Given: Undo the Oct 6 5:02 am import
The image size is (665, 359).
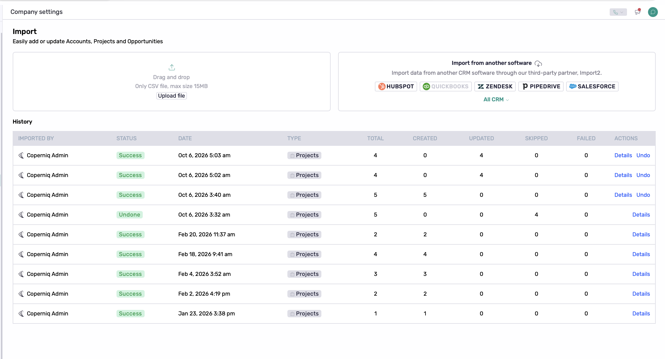Looking at the screenshot, I should (x=643, y=175).
